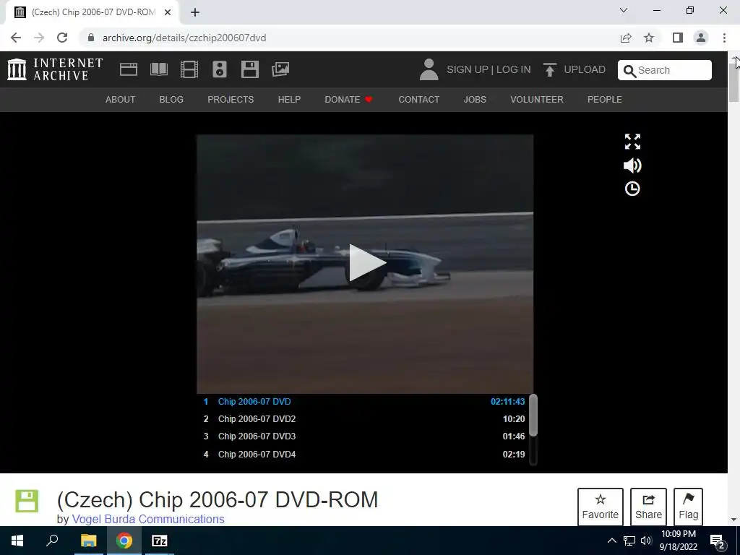
Task: Open the taskbar clock and date
Action: tap(678, 541)
